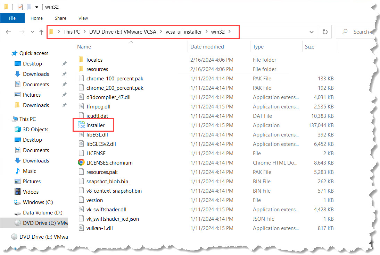Open the recent locations dropdown arrow
Screen dimensions: 380x255
pyautogui.click(x=32, y=32)
